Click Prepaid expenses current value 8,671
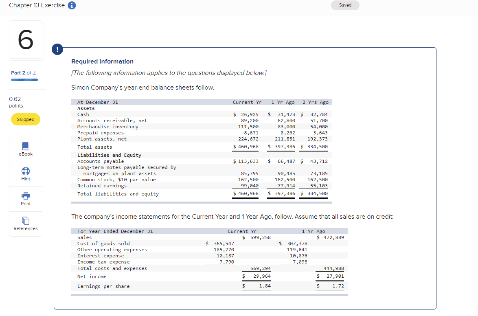The width and height of the screenshot is (478, 316). 251,133
